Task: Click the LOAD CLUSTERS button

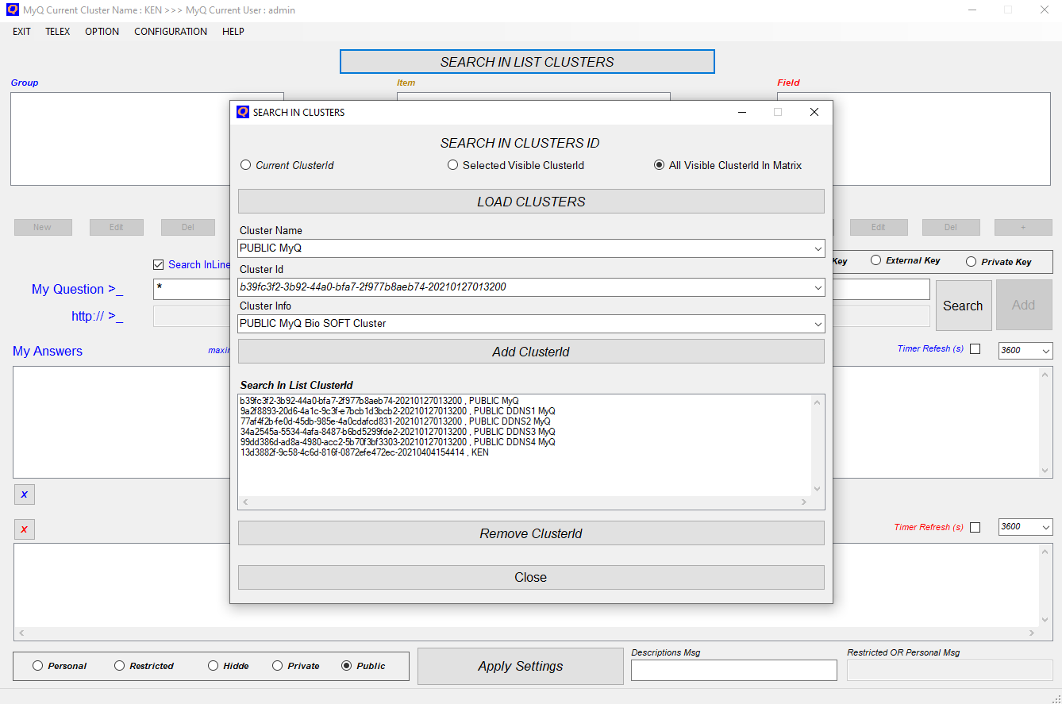Action: pos(531,202)
